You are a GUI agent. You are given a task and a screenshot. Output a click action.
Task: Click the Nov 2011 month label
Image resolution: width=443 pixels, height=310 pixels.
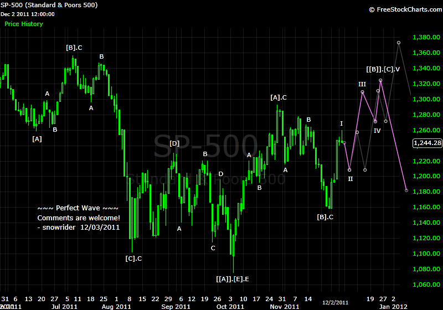click(285, 307)
